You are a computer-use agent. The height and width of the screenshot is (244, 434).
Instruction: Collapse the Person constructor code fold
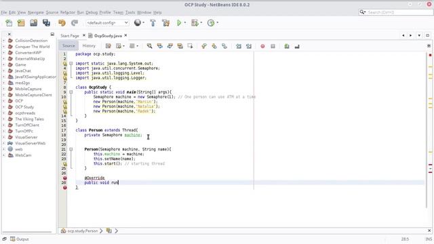[71, 149]
